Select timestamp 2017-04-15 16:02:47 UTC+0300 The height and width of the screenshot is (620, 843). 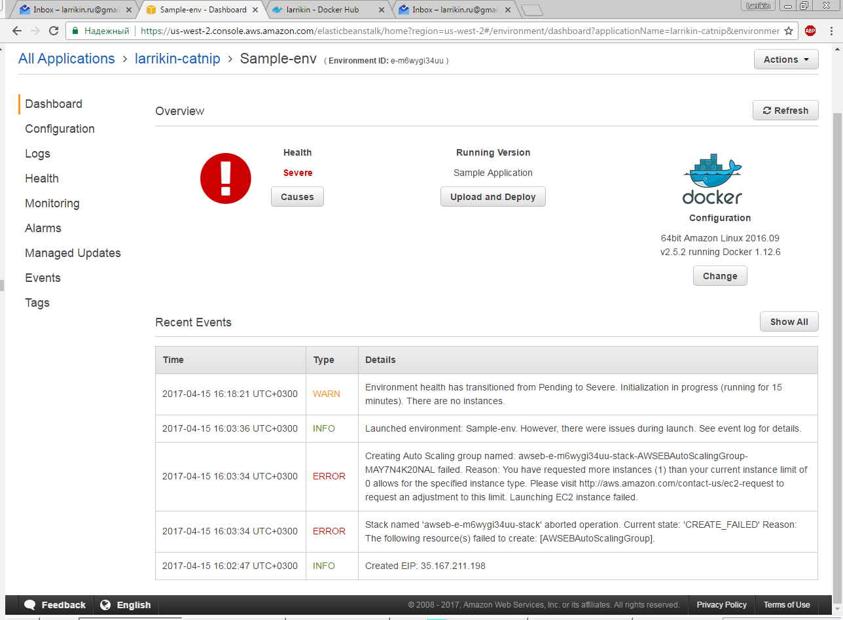click(230, 566)
